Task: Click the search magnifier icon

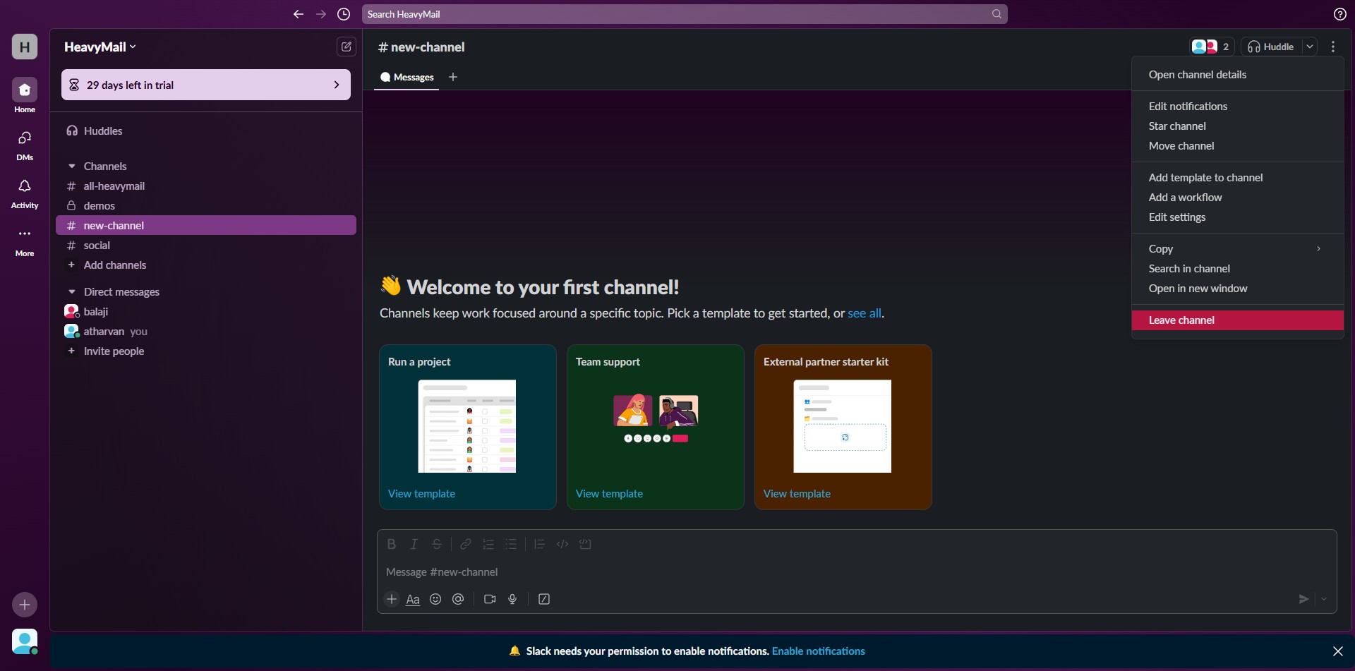Action: [996, 14]
